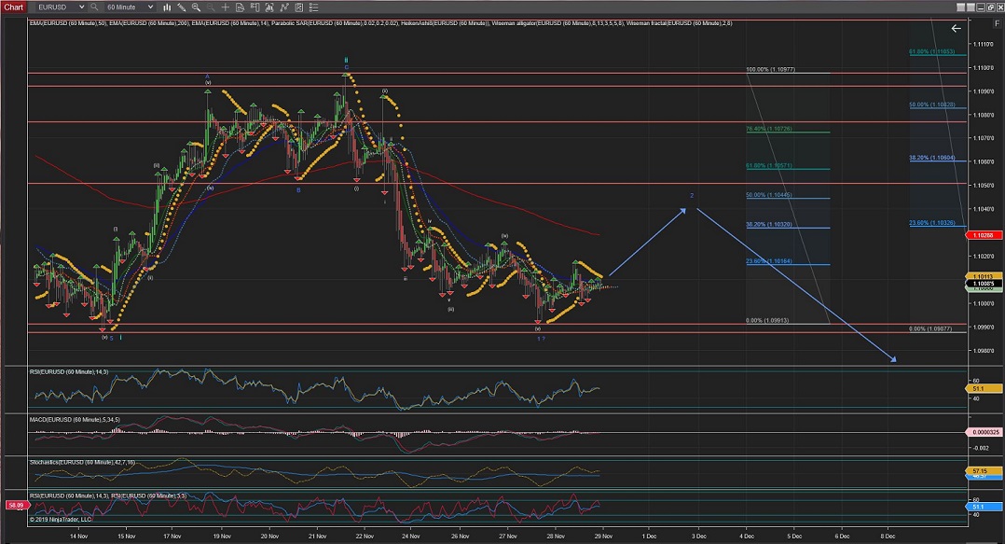Open the 60 Minute interval dropdown
The width and height of the screenshot is (1005, 544).
coord(131,7)
